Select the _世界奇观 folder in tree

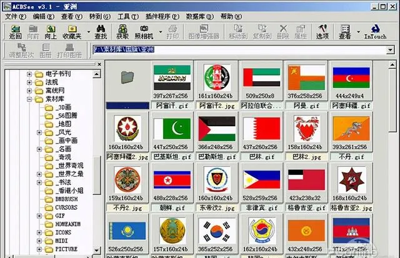[x=69, y=166]
